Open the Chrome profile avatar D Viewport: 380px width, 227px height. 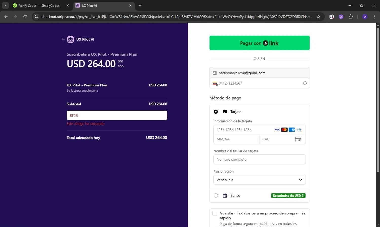(x=365, y=17)
